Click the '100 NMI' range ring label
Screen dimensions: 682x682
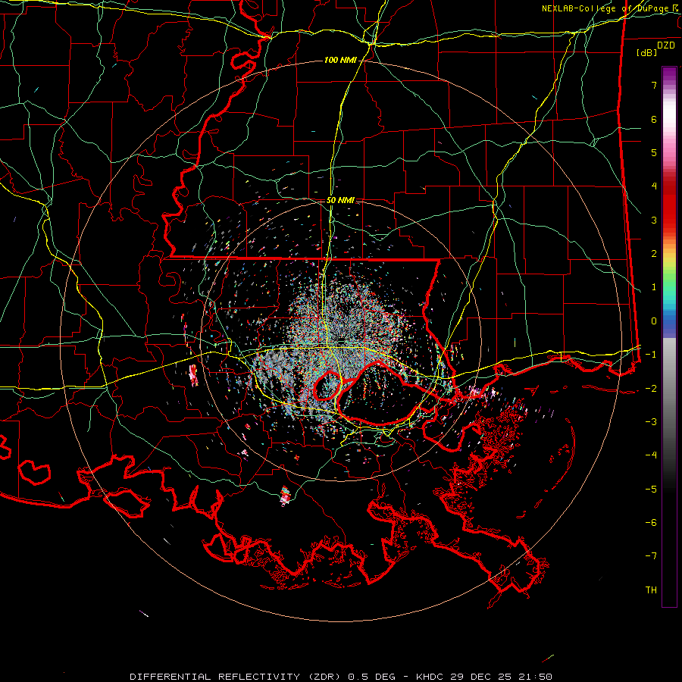coord(340,60)
